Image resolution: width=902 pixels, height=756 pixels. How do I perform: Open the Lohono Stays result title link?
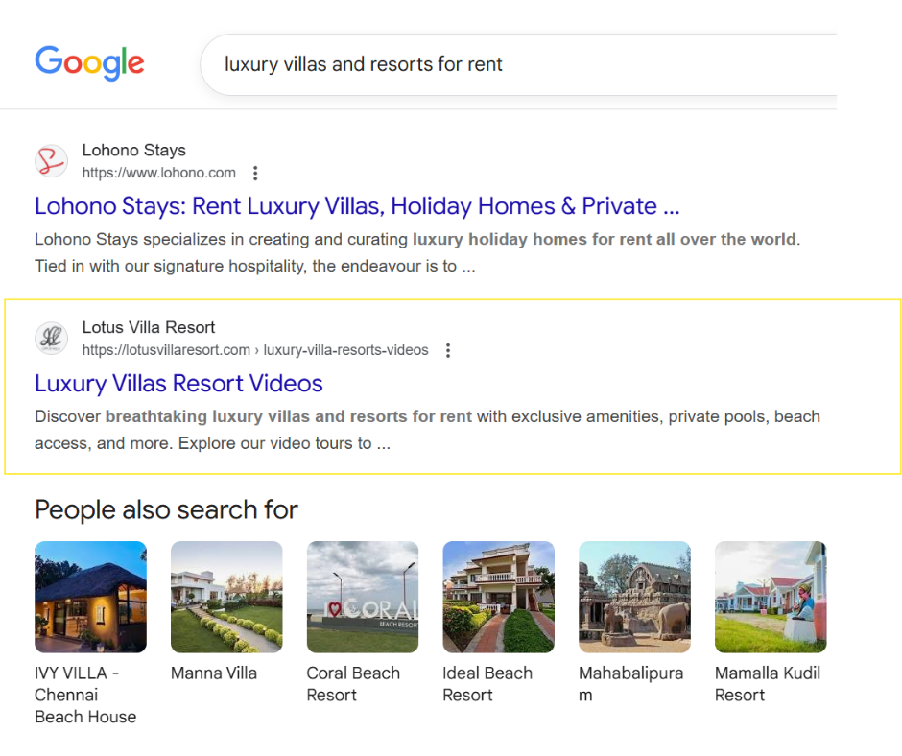(x=357, y=206)
